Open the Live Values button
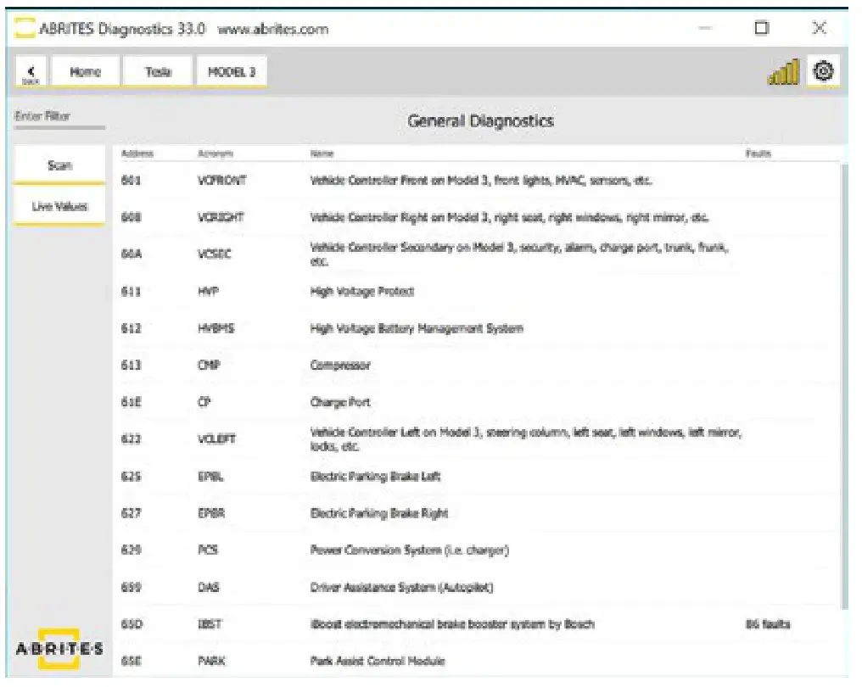This screenshot has width=862, height=687. [59, 206]
